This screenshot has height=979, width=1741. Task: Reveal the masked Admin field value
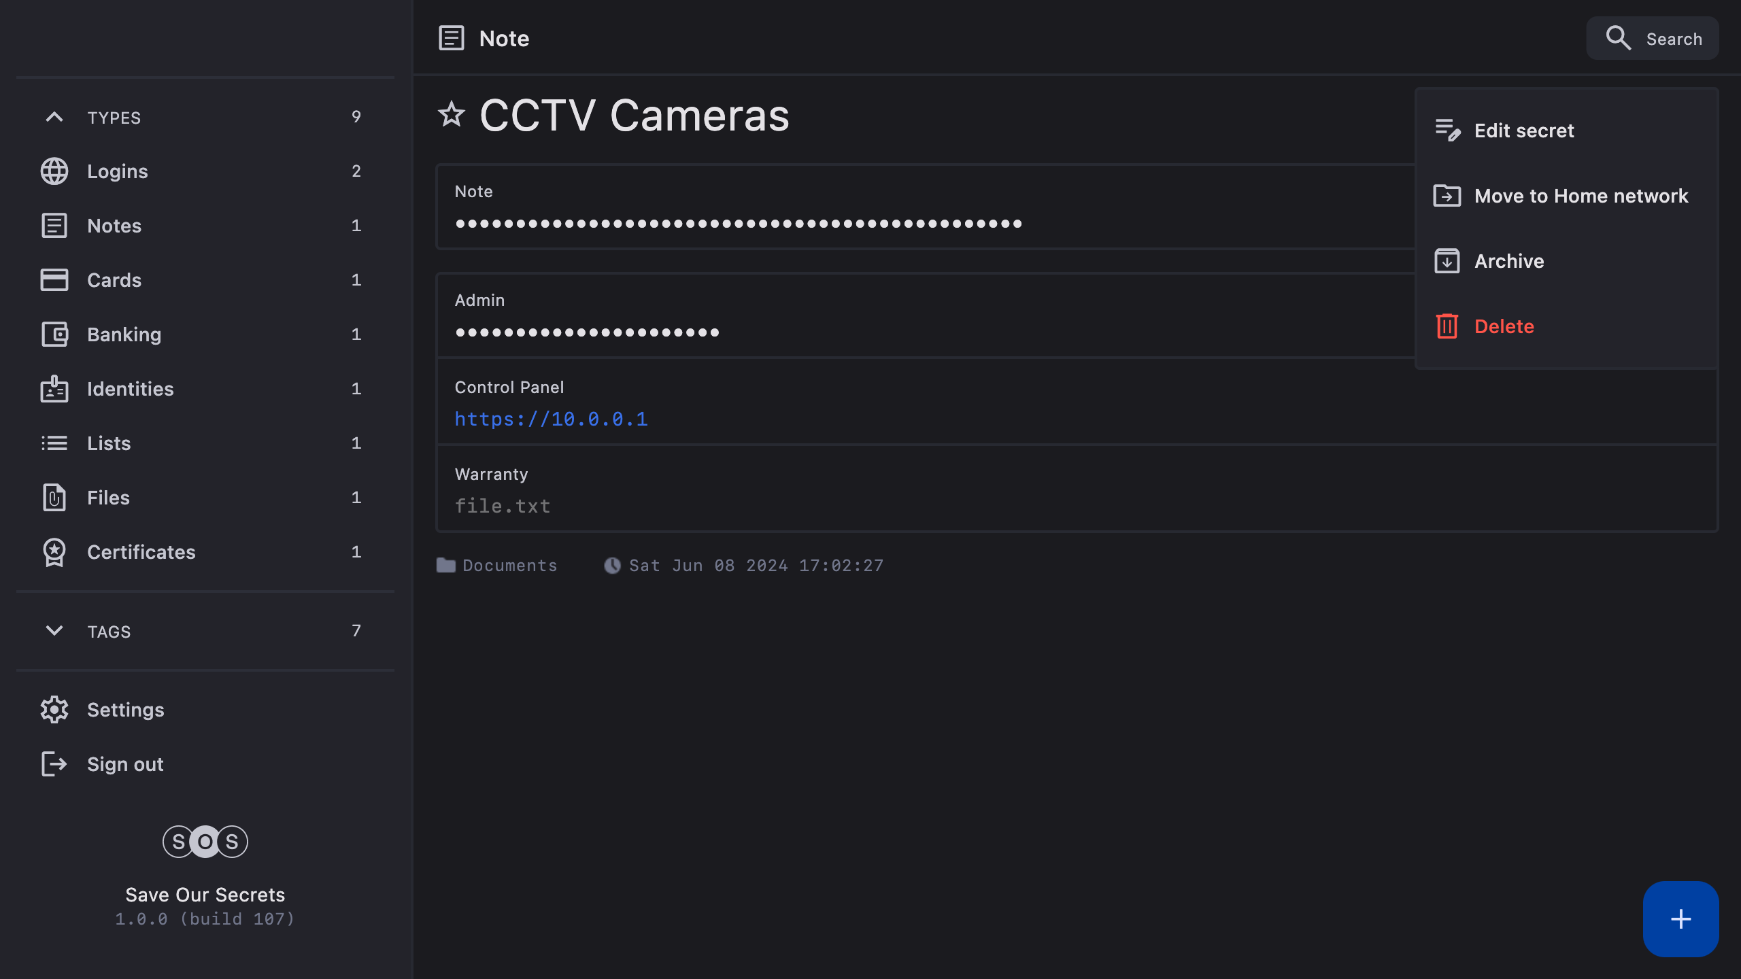tap(587, 332)
